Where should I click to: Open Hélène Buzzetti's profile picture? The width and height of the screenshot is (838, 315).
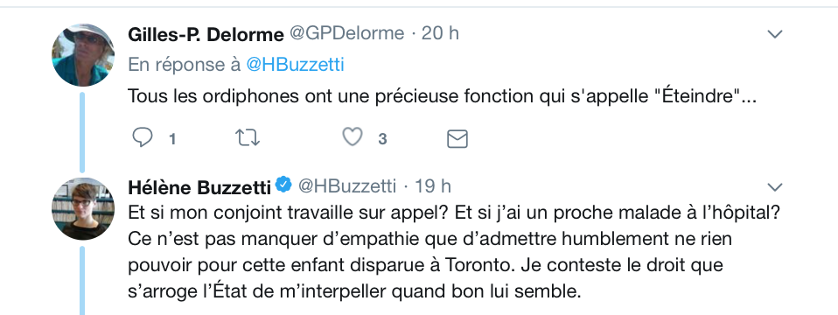(x=83, y=209)
